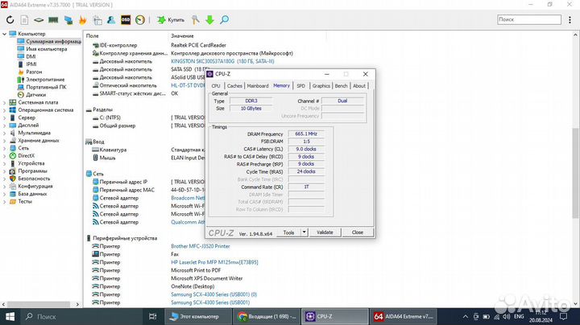Expand the DirectX node
Viewport: 580px width, 325px height.
[4, 156]
